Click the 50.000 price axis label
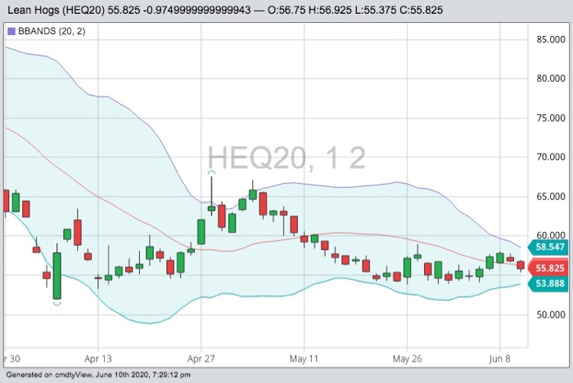Viewport: 573px width, 383px height. tap(551, 315)
